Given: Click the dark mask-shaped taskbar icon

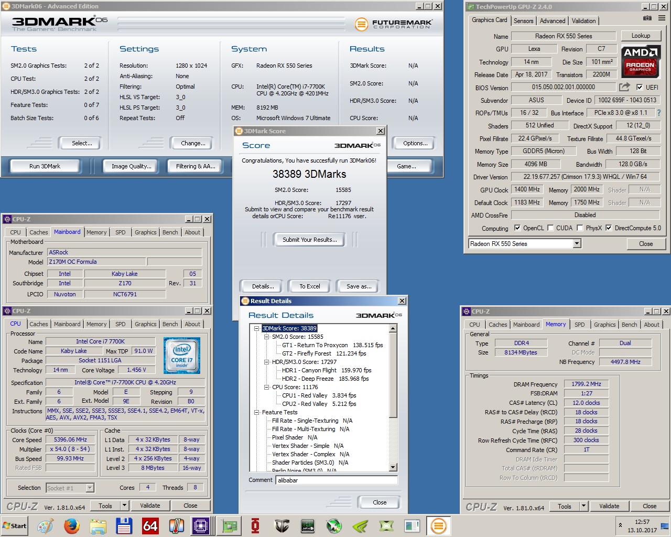Looking at the screenshot, I should (x=282, y=525).
